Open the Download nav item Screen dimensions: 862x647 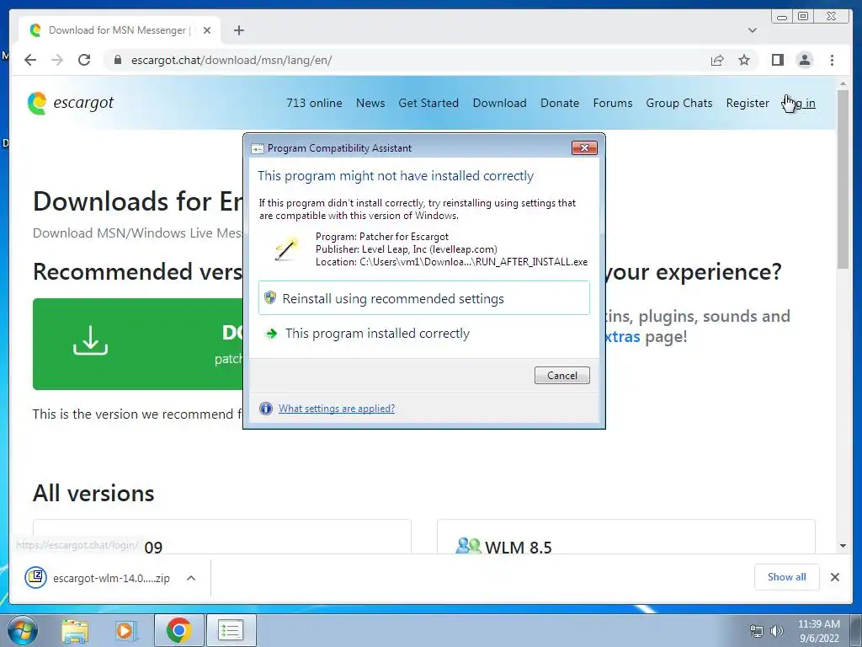(x=499, y=103)
